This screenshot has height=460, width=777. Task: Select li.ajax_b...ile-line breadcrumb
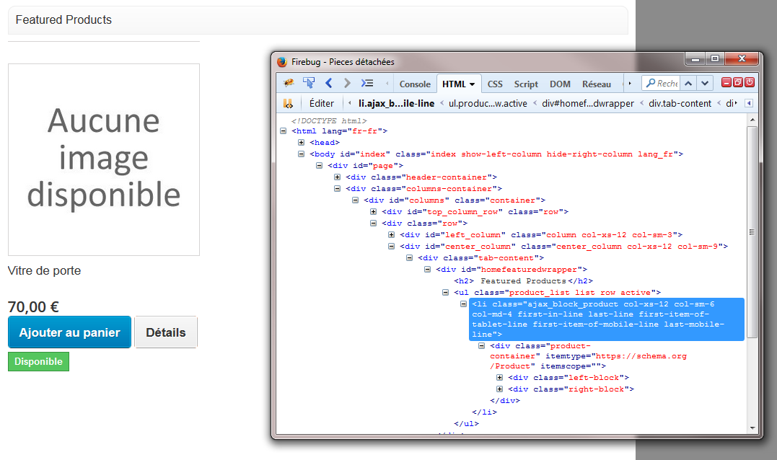(396, 104)
